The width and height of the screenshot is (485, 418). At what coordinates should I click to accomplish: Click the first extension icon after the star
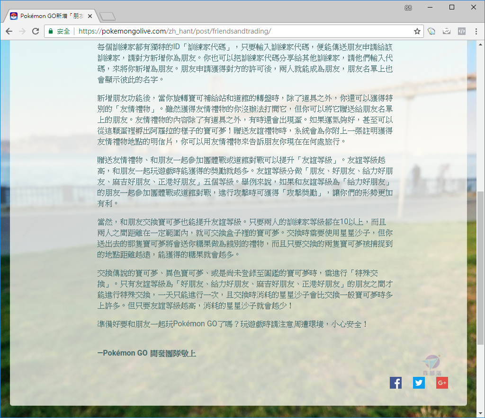(431, 31)
